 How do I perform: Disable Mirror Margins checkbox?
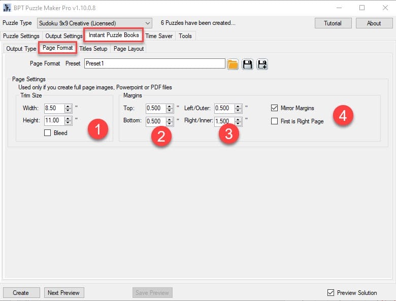[x=275, y=108]
